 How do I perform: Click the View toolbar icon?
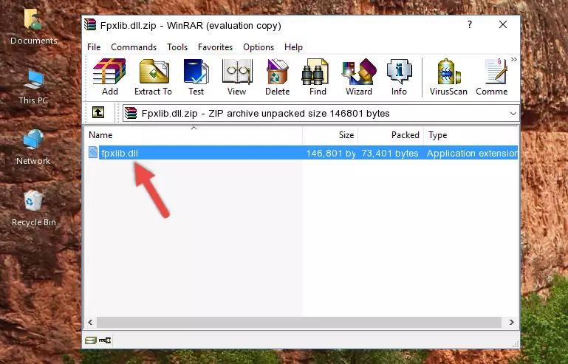click(237, 77)
